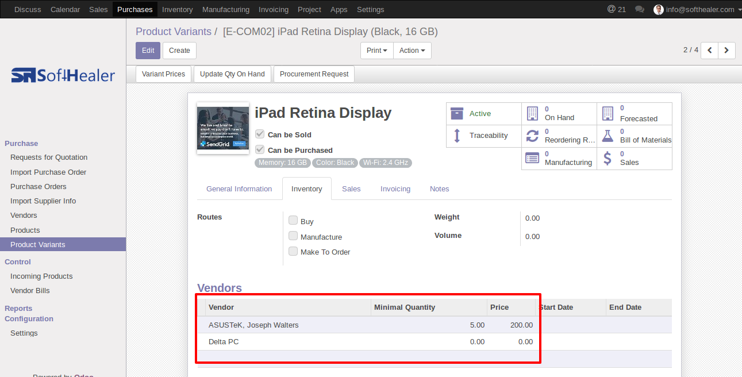The height and width of the screenshot is (377, 742).
Task: Click the iPad product image thumbnail
Action: click(223, 128)
